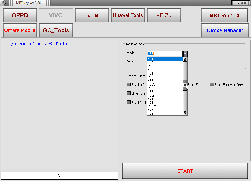251x181 pixels.
Task: Click the MRT Ver2.60 button
Action: pos(225,15)
